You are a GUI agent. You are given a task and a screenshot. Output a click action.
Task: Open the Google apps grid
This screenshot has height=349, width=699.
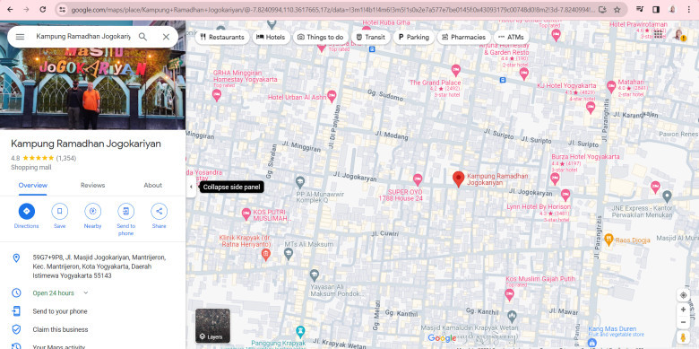pos(659,35)
